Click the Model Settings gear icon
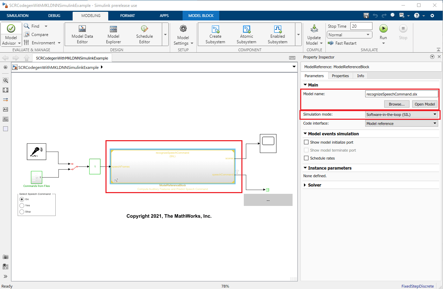This screenshot has width=443, height=289. (x=183, y=29)
